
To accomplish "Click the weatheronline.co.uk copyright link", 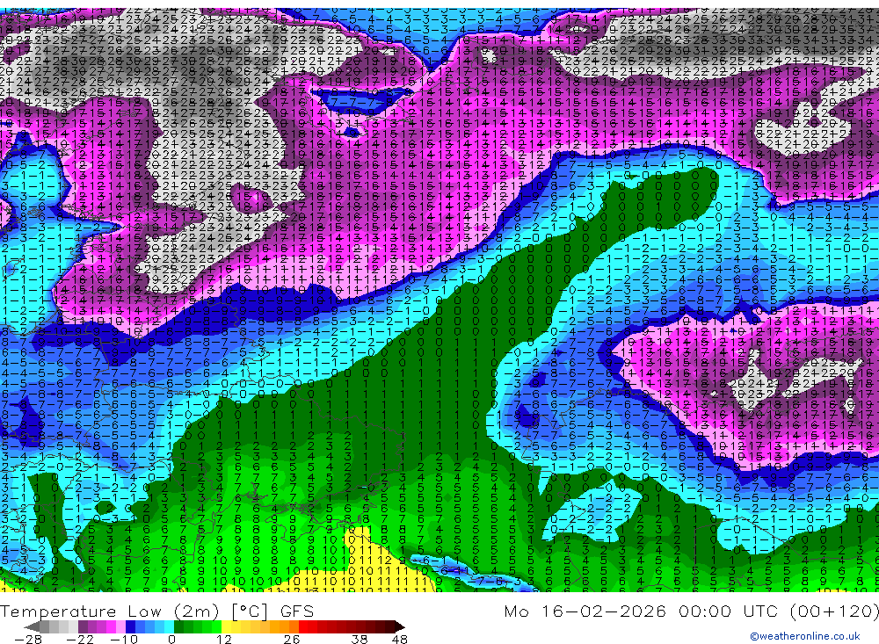I will 805,636.
